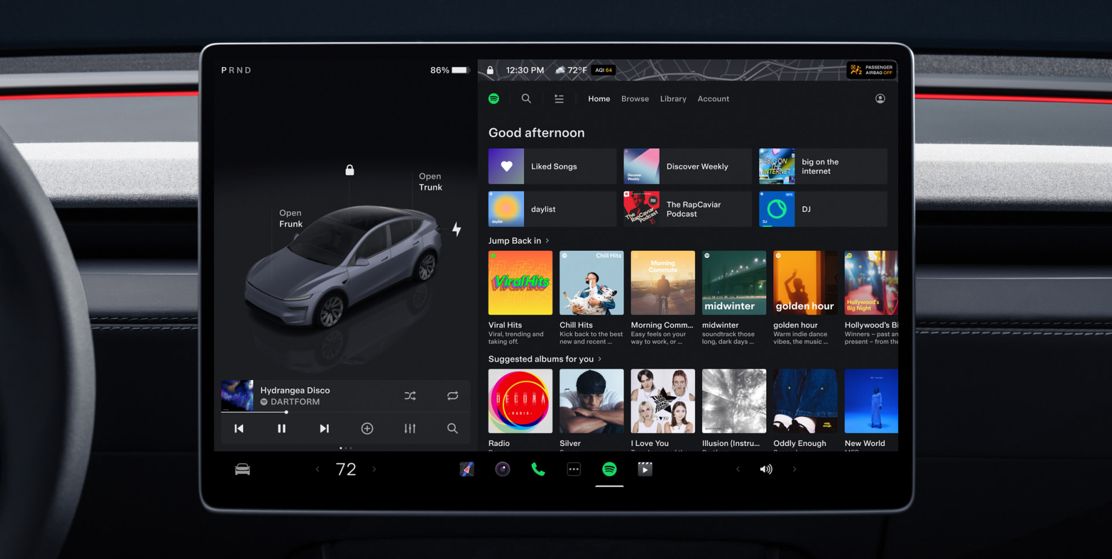This screenshot has height=559, width=1112.
Task: Open Chill Hits playlist cover
Action: point(591,283)
